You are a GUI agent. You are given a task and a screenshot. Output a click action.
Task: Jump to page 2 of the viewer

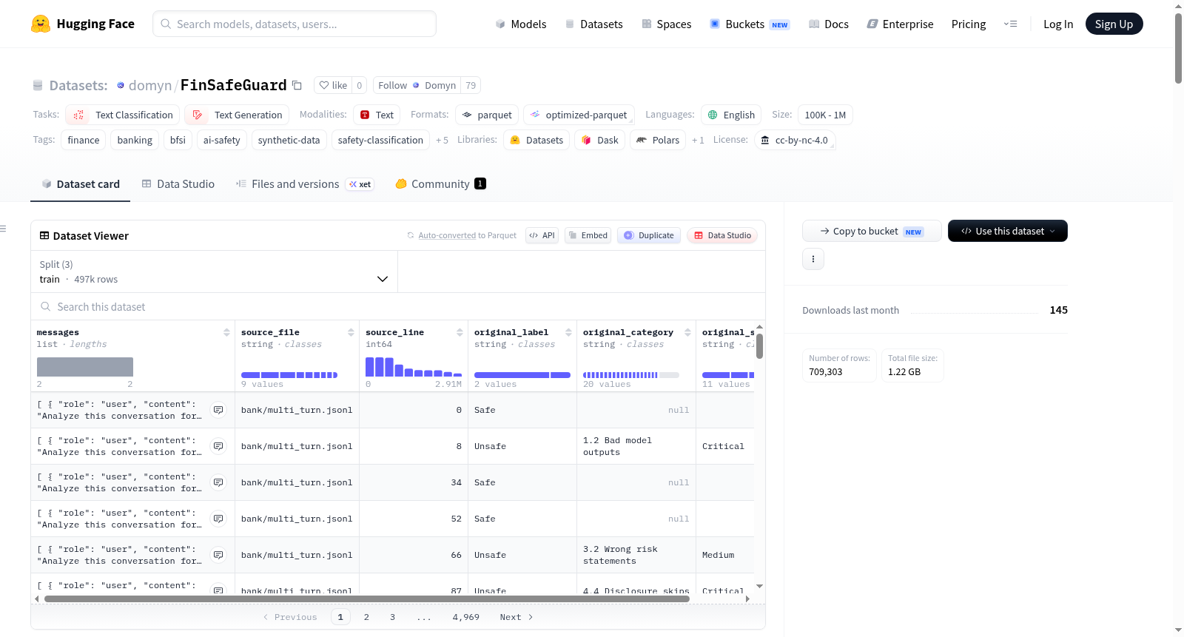coord(366,617)
